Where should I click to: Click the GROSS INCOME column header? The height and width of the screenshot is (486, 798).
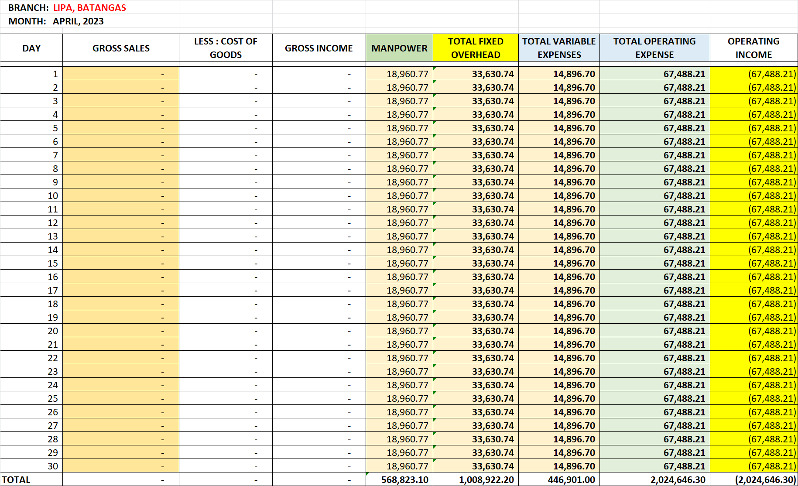pyautogui.click(x=319, y=48)
